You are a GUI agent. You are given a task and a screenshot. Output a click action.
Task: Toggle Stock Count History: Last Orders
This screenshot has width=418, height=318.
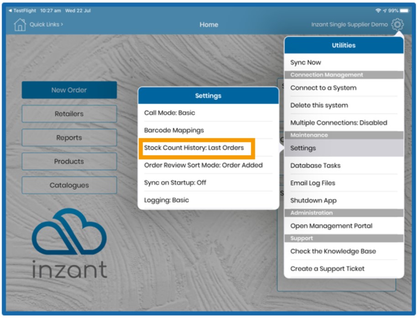pos(208,148)
